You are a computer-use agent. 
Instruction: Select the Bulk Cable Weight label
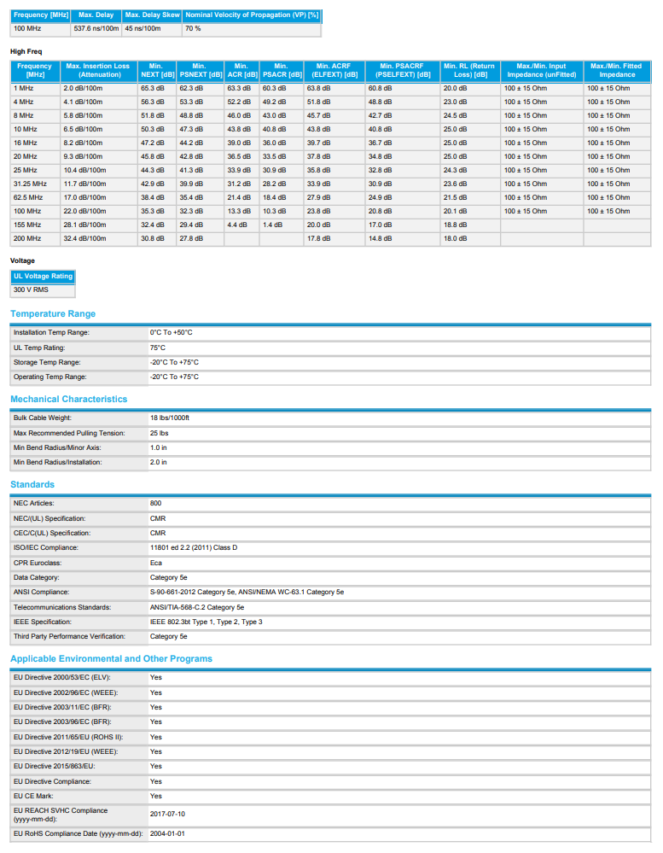[42, 418]
